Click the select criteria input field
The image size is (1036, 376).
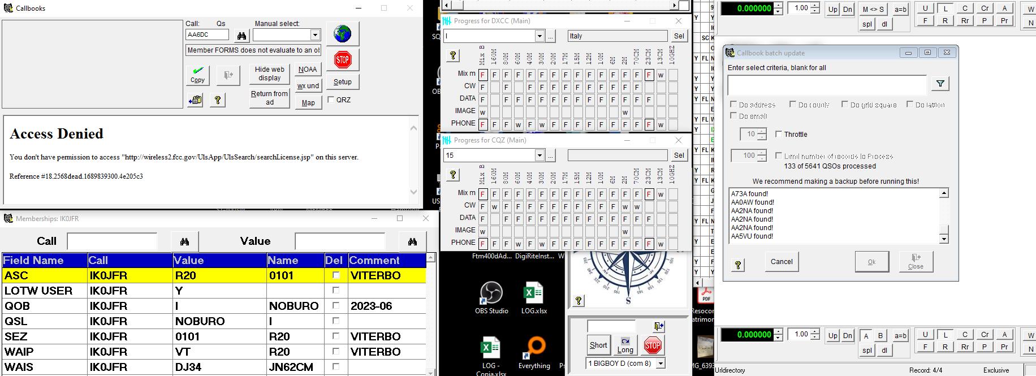point(827,84)
